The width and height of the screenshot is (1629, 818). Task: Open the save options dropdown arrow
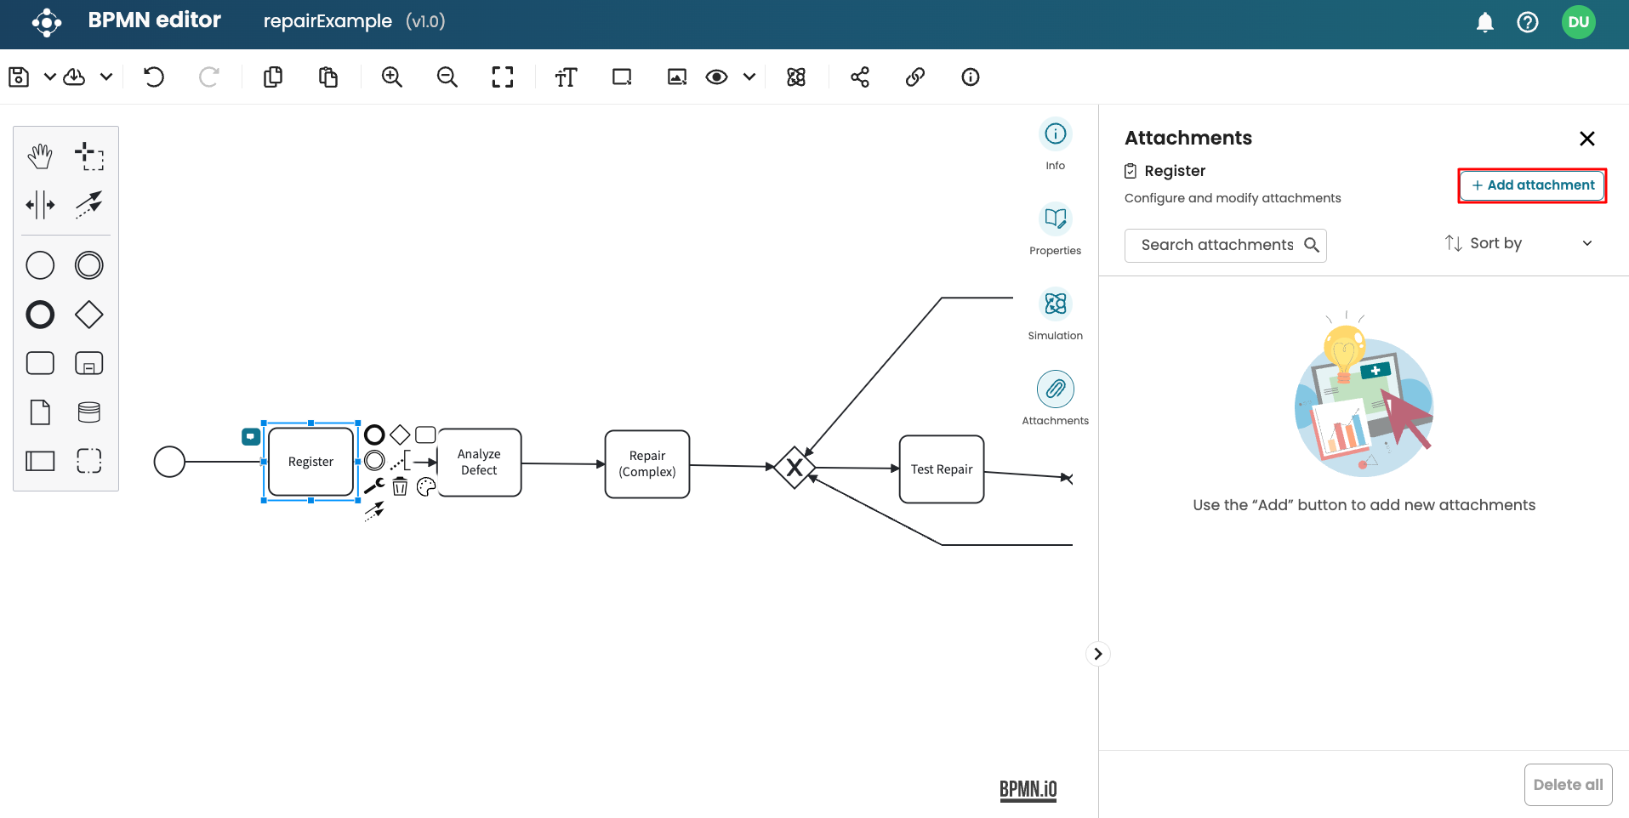[x=50, y=77]
